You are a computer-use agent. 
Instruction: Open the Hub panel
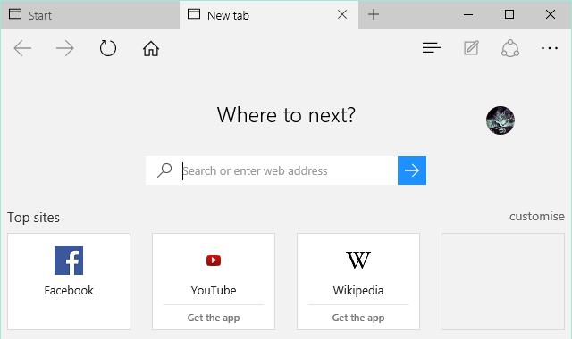(432, 47)
